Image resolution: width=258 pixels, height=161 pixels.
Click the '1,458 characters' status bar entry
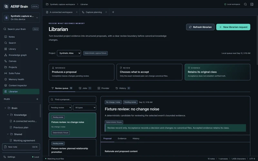click(x=239, y=159)
